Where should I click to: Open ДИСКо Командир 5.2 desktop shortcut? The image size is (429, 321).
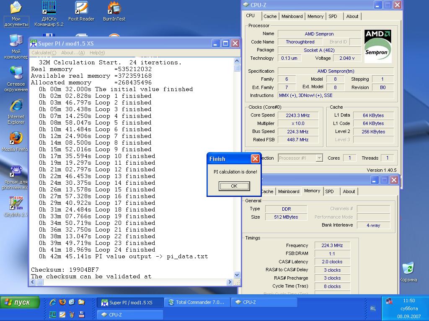(x=49, y=14)
